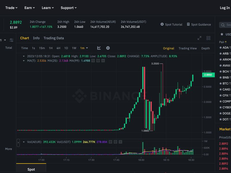Sort the list by Pair
Viewport: 231px width, 173px height.
223,42
